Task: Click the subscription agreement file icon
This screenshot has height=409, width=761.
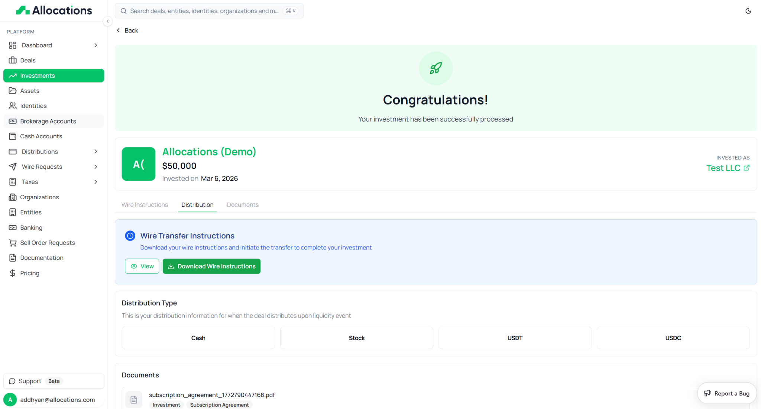Action: point(134,400)
